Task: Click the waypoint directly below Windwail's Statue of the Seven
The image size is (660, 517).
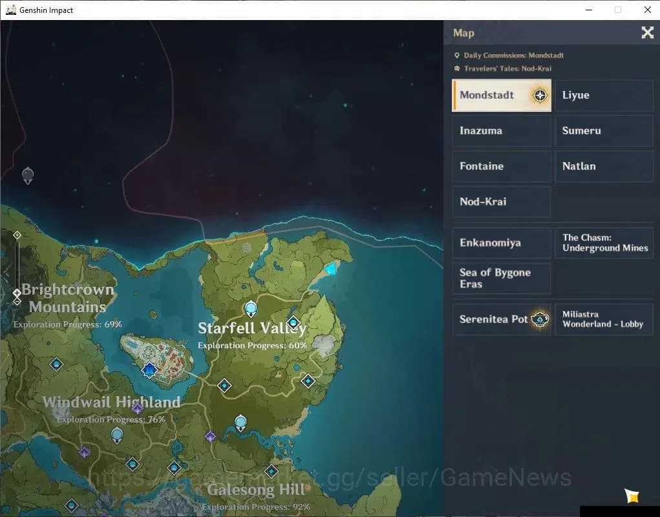Action: coord(133,464)
